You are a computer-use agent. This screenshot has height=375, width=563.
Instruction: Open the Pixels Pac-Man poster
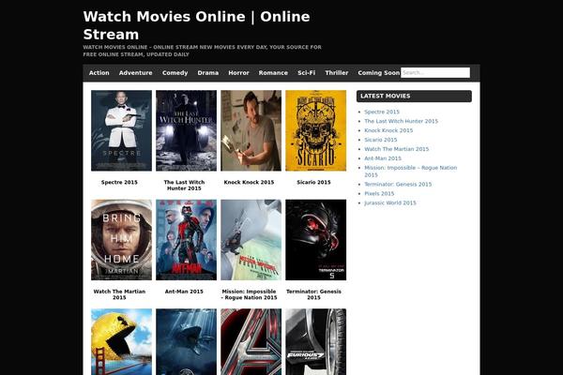121,341
